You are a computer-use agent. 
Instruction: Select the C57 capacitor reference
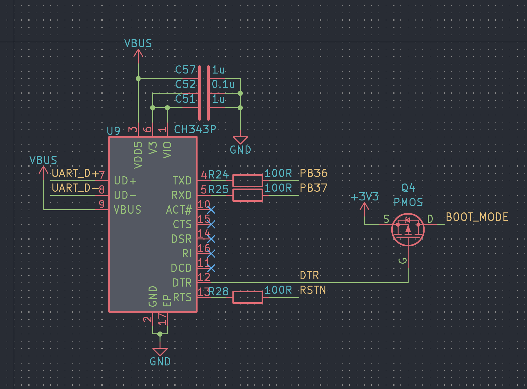click(185, 69)
